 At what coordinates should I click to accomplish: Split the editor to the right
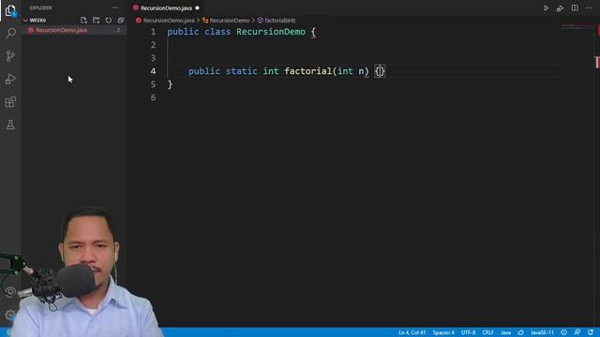[575, 8]
